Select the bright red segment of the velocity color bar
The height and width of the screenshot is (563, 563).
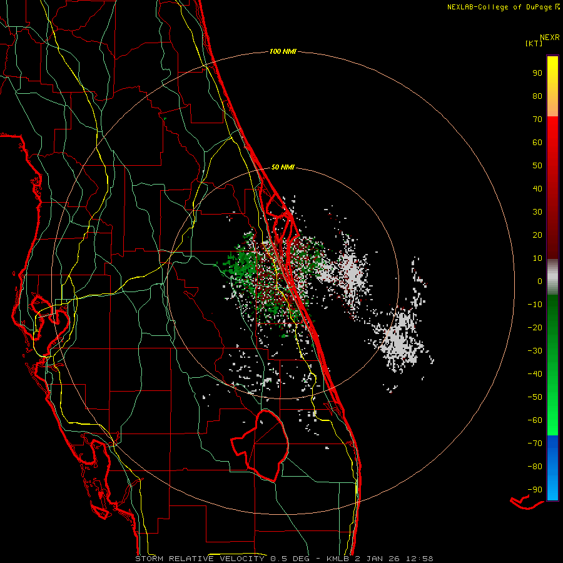[552, 188]
